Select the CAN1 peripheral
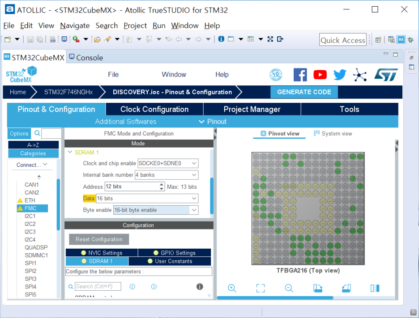 [31, 185]
